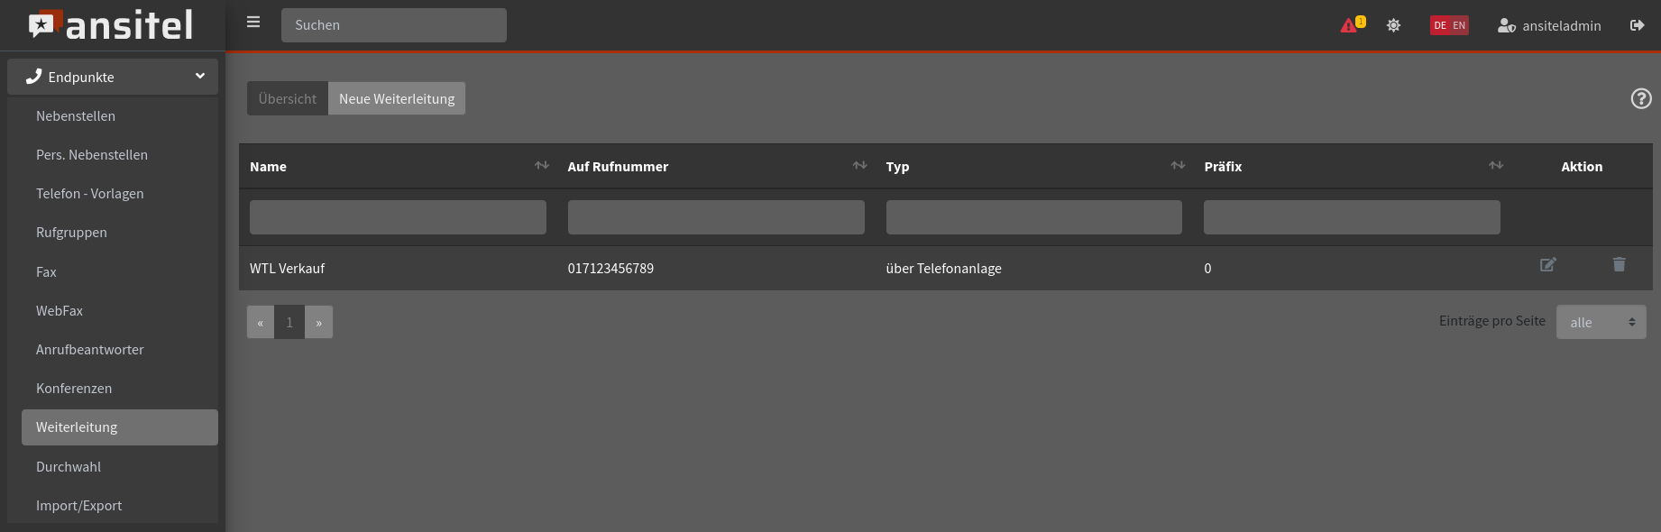Switch language to EN

pos(1459,25)
